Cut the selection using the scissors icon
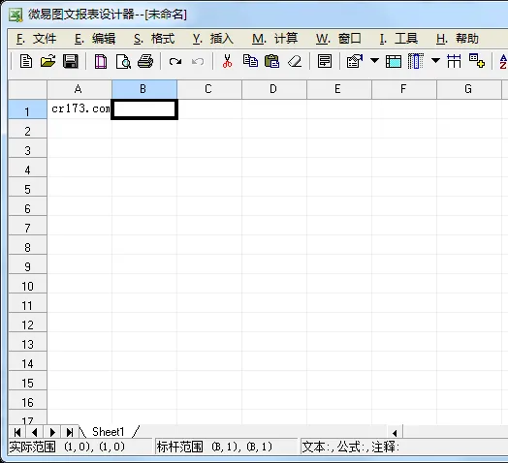Viewport: 508px width, 463px height. [227, 61]
